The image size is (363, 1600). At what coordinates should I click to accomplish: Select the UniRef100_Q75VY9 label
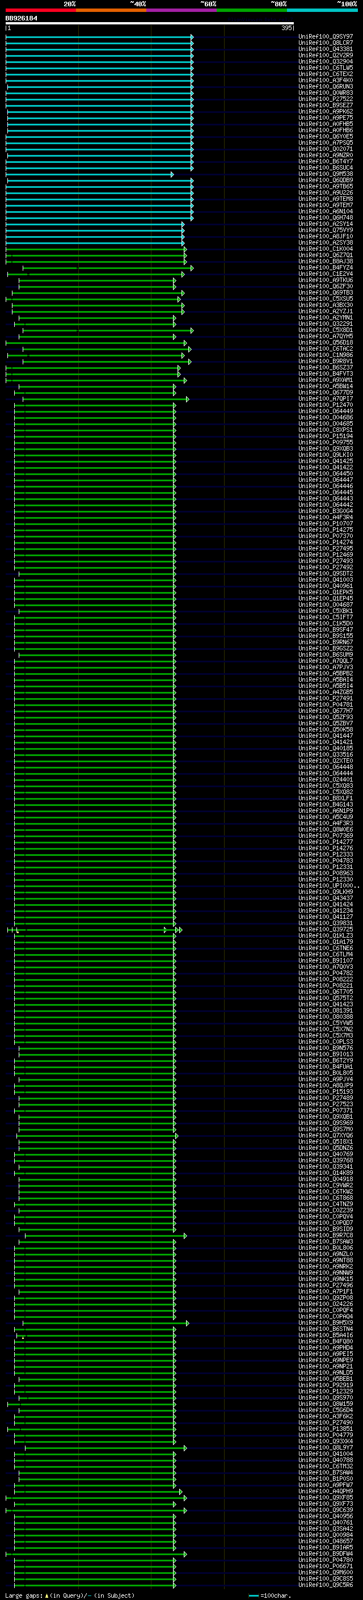pos(326,230)
